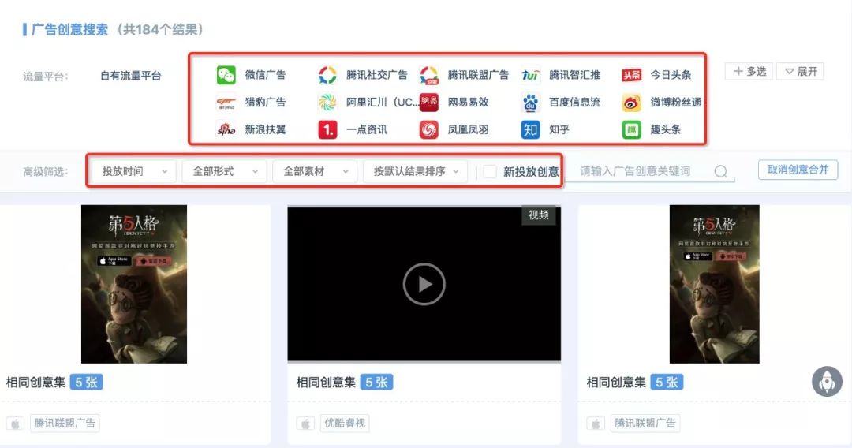
Task: Click the 腾讯智汇推 label
Action: pos(574,75)
